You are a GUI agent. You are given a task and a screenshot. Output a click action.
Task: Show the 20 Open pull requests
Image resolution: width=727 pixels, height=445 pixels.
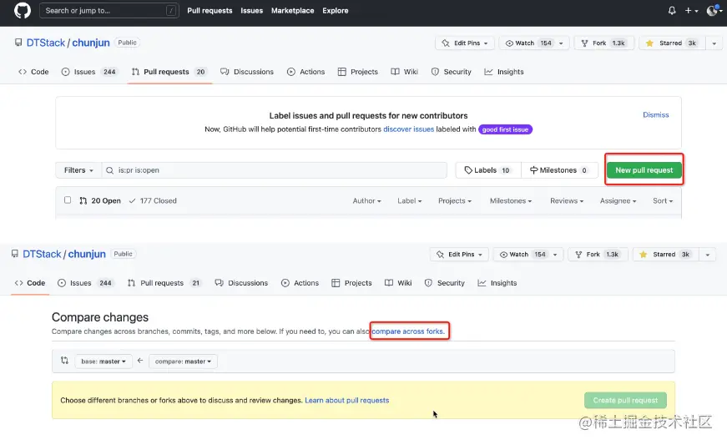pyautogui.click(x=100, y=200)
